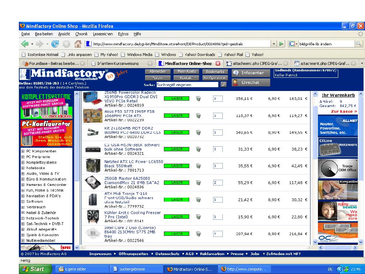The image size is (365, 274).
Task: Open the Kostenlose Hotmail bookmark
Action: [40, 55]
